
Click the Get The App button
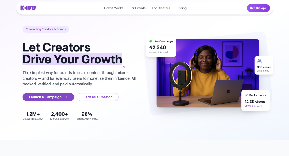coord(258,8)
